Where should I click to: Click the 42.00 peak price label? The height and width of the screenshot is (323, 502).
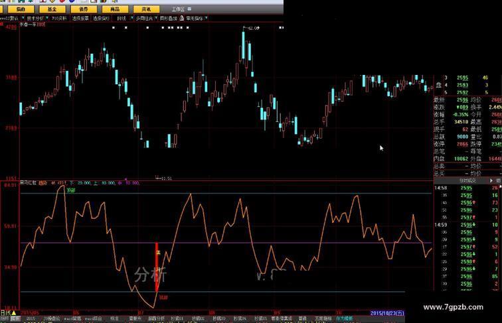click(254, 28)
